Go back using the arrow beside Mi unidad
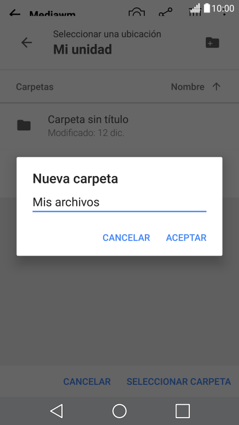 [x=26, y=42]
